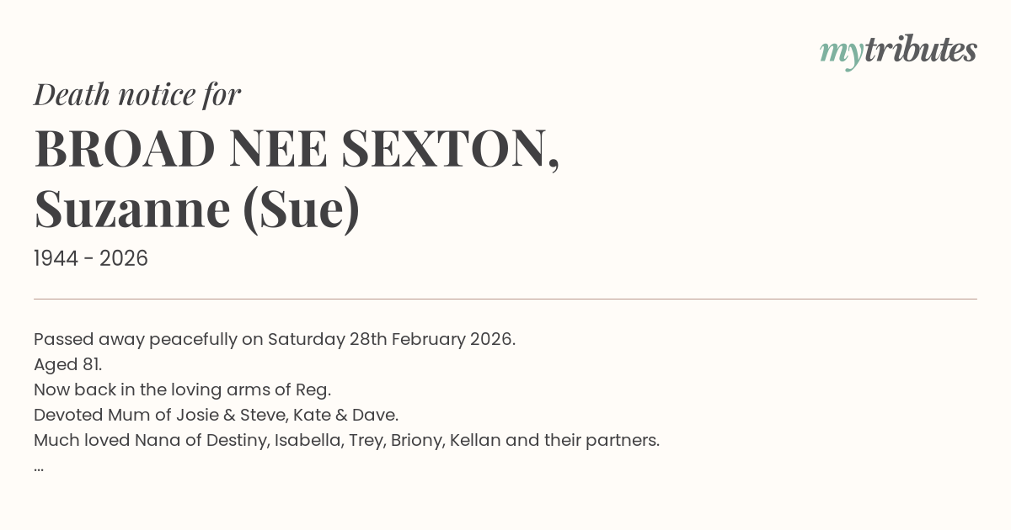Click the name "Destiny" in the grandchildren list
1011x530 pixels.
click(237, 441)
